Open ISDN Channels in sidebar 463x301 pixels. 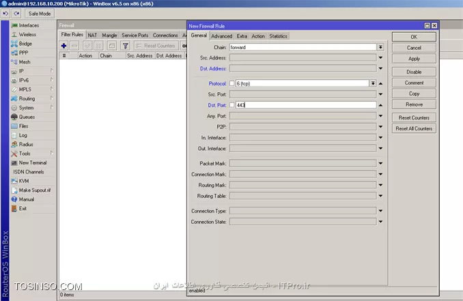click(x=29, y=172)
